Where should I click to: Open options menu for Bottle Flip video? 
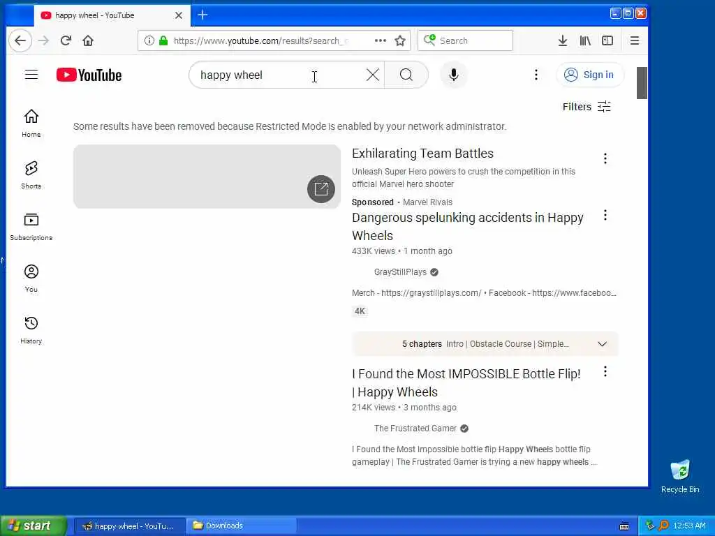pyautogui.click(x=605, y=371)
